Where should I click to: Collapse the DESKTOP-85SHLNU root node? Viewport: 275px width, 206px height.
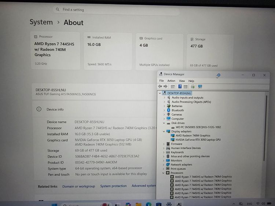pyautogui.click(x=160, y=93)
